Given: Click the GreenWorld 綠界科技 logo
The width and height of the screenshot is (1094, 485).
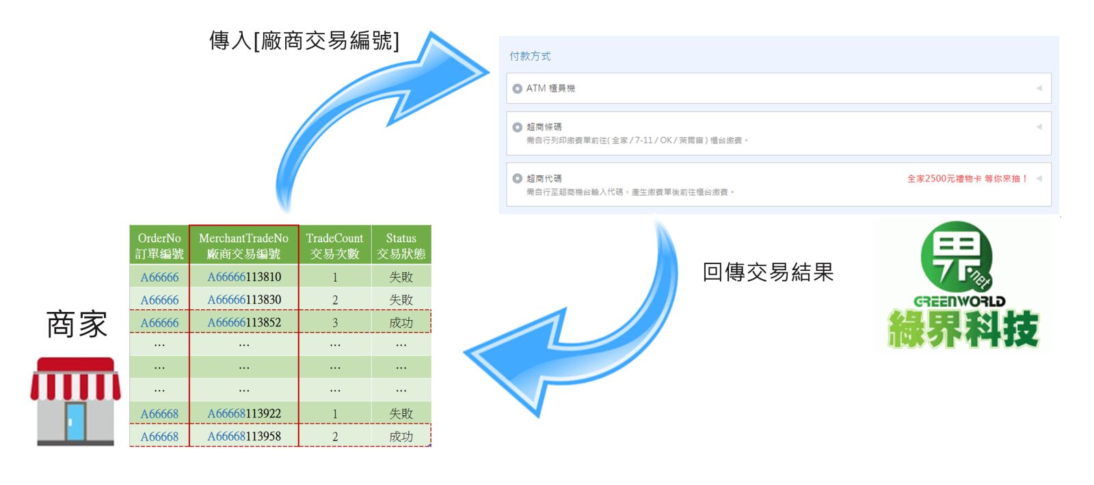Looking at the screenshot, I should tap(963, 285).
